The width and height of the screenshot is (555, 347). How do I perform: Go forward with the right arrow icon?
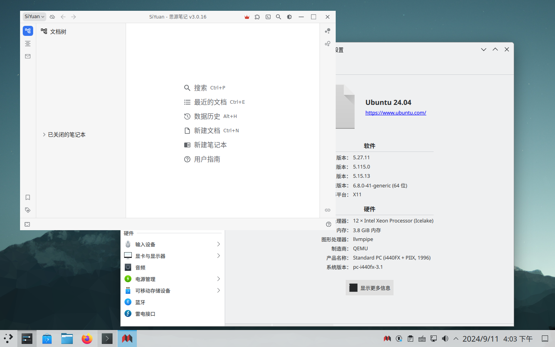click(x=74, y=17)
